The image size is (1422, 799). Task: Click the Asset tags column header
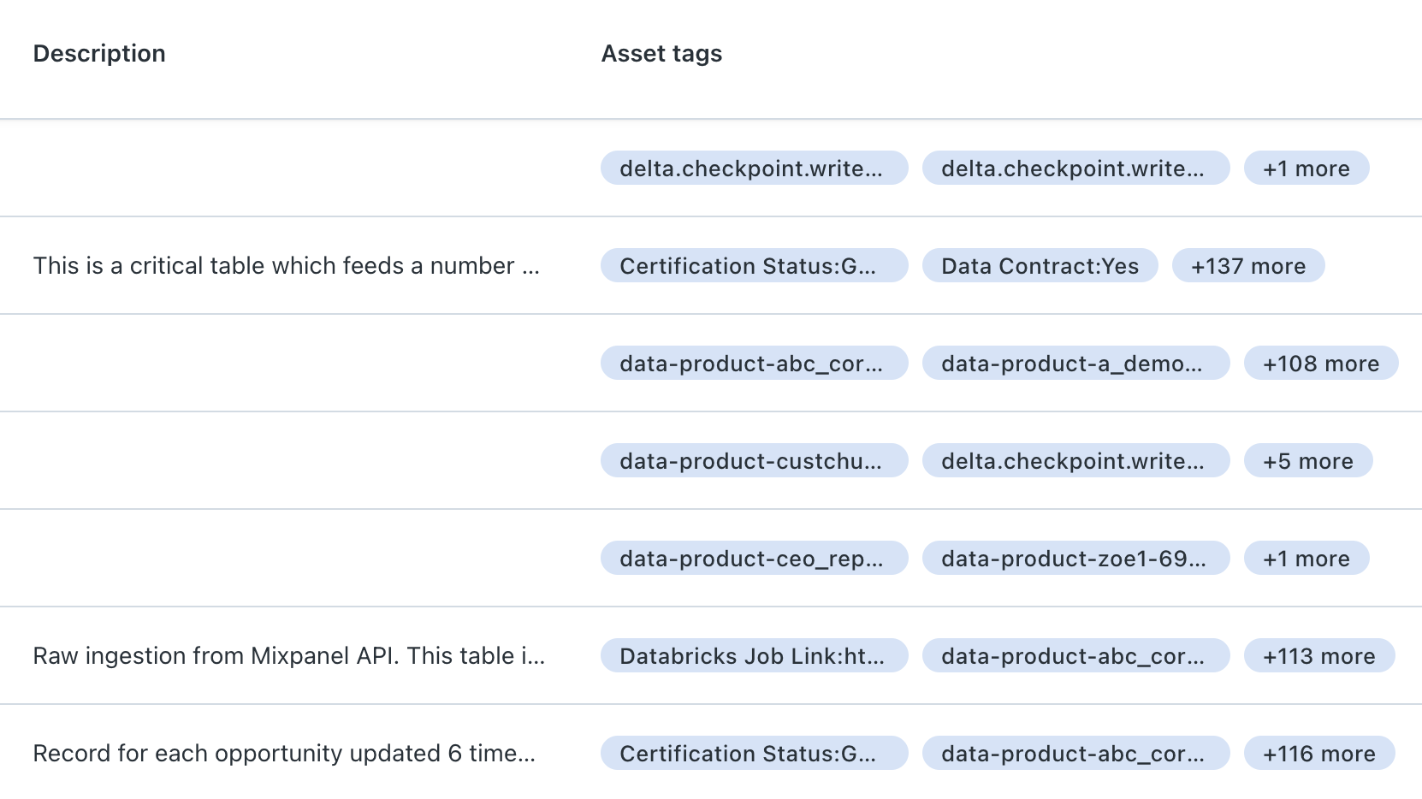tap(661, 54)
